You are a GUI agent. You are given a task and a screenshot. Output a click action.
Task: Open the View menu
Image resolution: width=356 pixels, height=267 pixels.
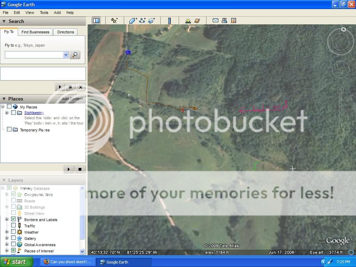[30, 13]
